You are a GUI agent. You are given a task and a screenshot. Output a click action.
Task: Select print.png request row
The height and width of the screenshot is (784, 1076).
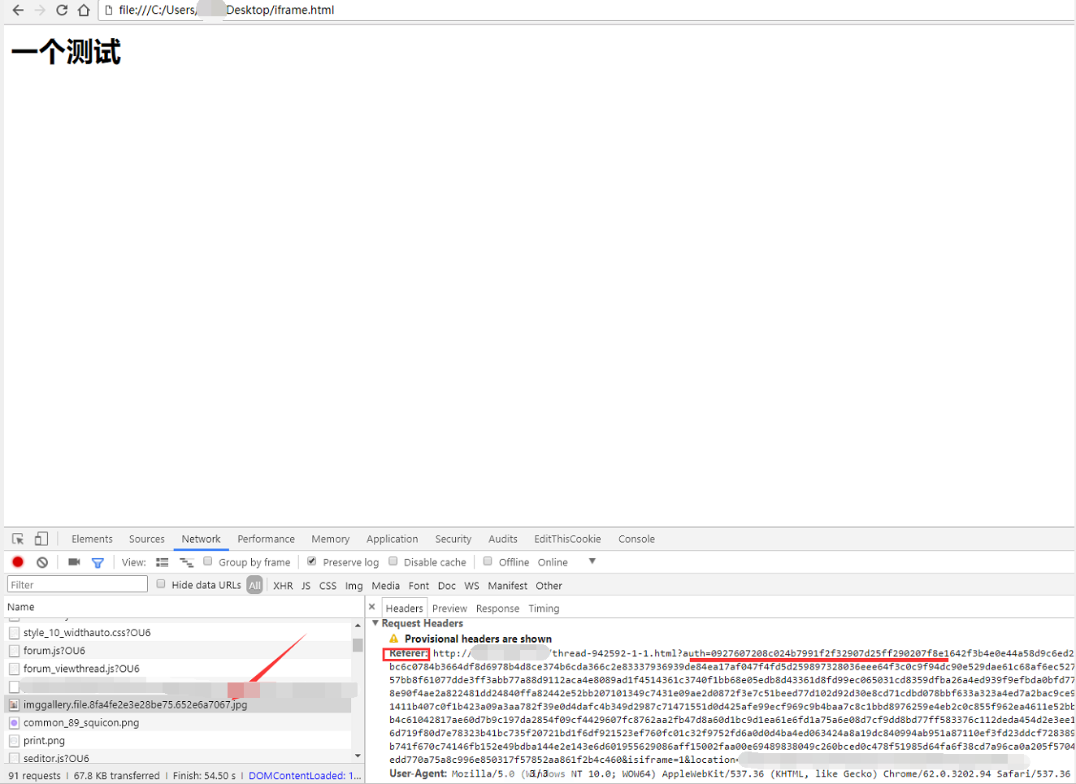pos(179,740)
